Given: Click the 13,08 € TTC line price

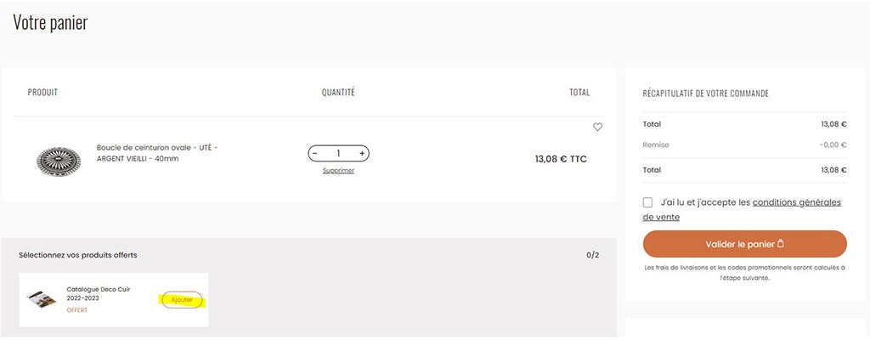Looking at the screenshot, I should 560,159.
